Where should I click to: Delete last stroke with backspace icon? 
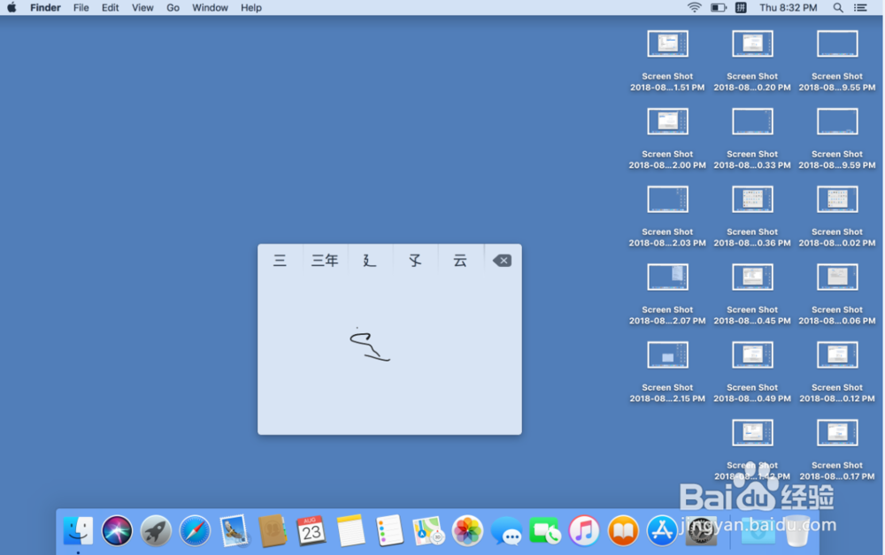[502, 261]
